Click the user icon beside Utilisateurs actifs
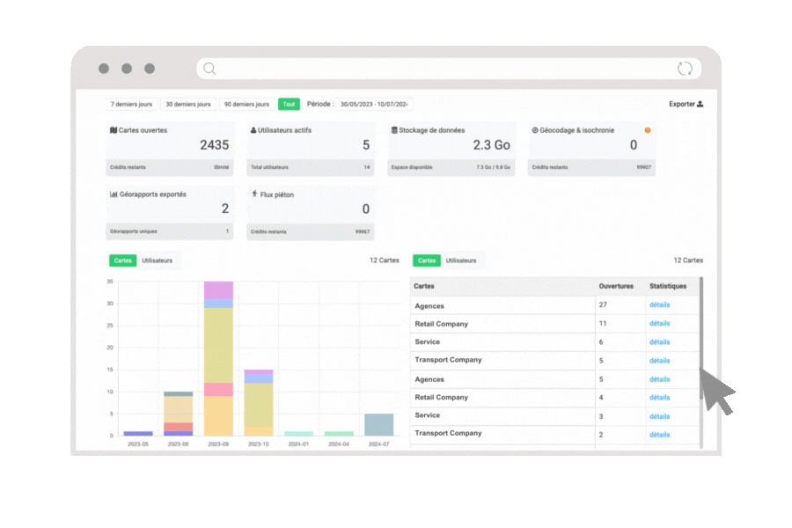This screenshot has height=528, width=792. [x=253, y=130]
